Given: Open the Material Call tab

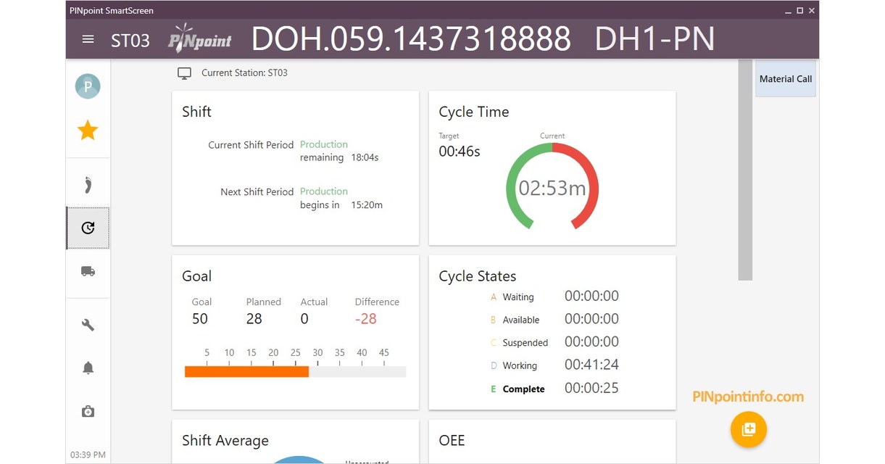Looking at the screenshot, I should click(785, 78).
